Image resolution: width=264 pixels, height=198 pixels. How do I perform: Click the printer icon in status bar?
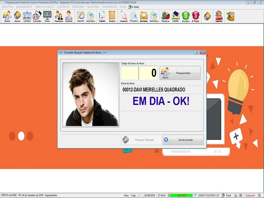(236, 195)
